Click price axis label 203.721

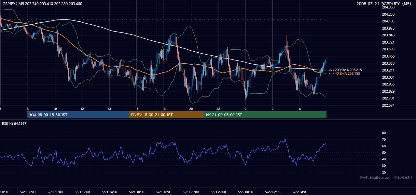click(388, 42)
